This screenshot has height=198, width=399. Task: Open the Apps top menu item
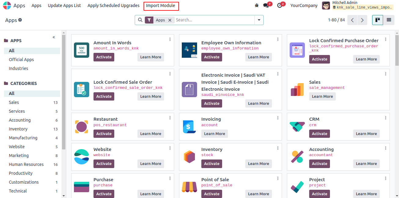coord(36,5)
